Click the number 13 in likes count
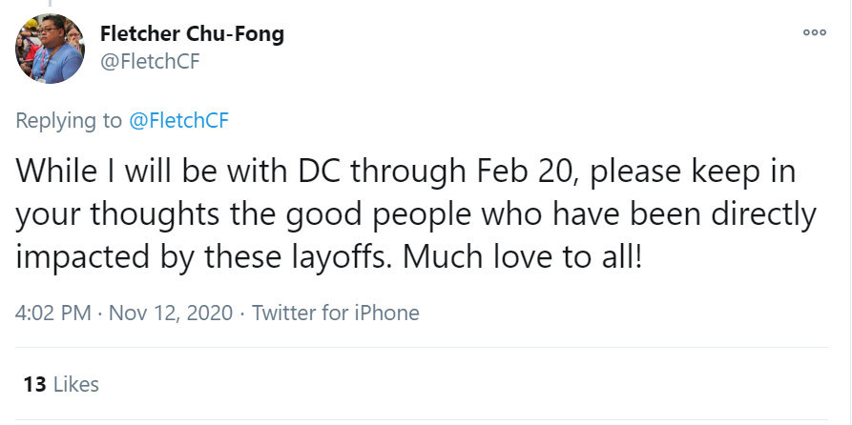852x425 pixels. click(34, 384)
